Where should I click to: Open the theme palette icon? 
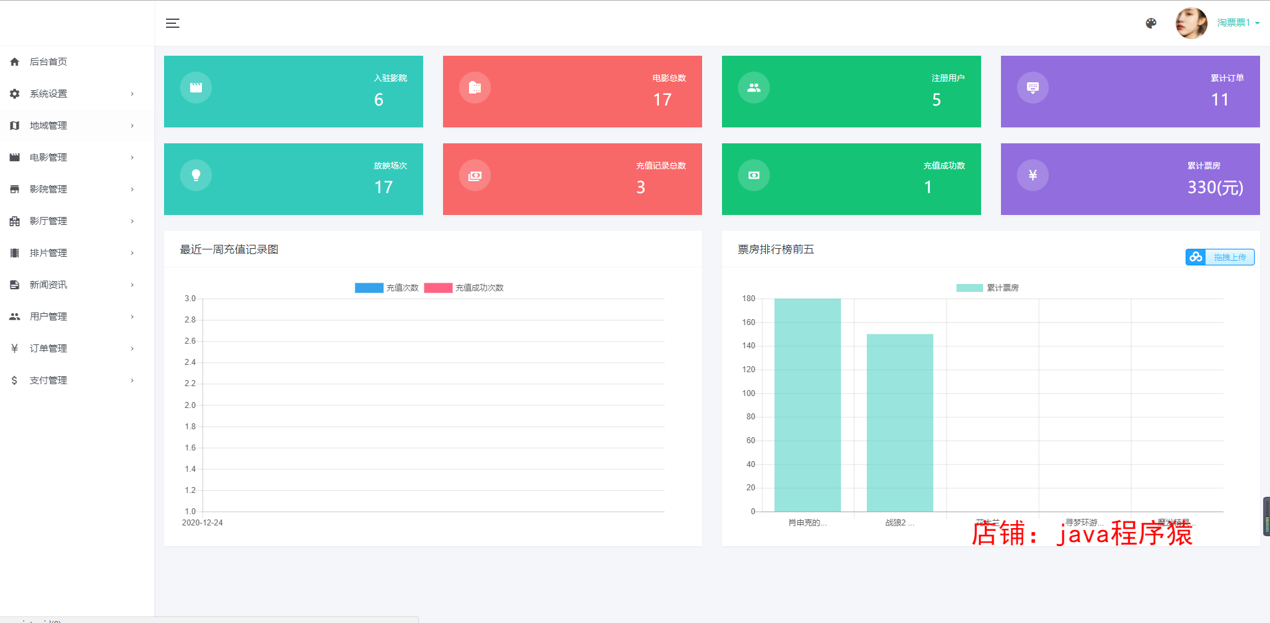1151,23
